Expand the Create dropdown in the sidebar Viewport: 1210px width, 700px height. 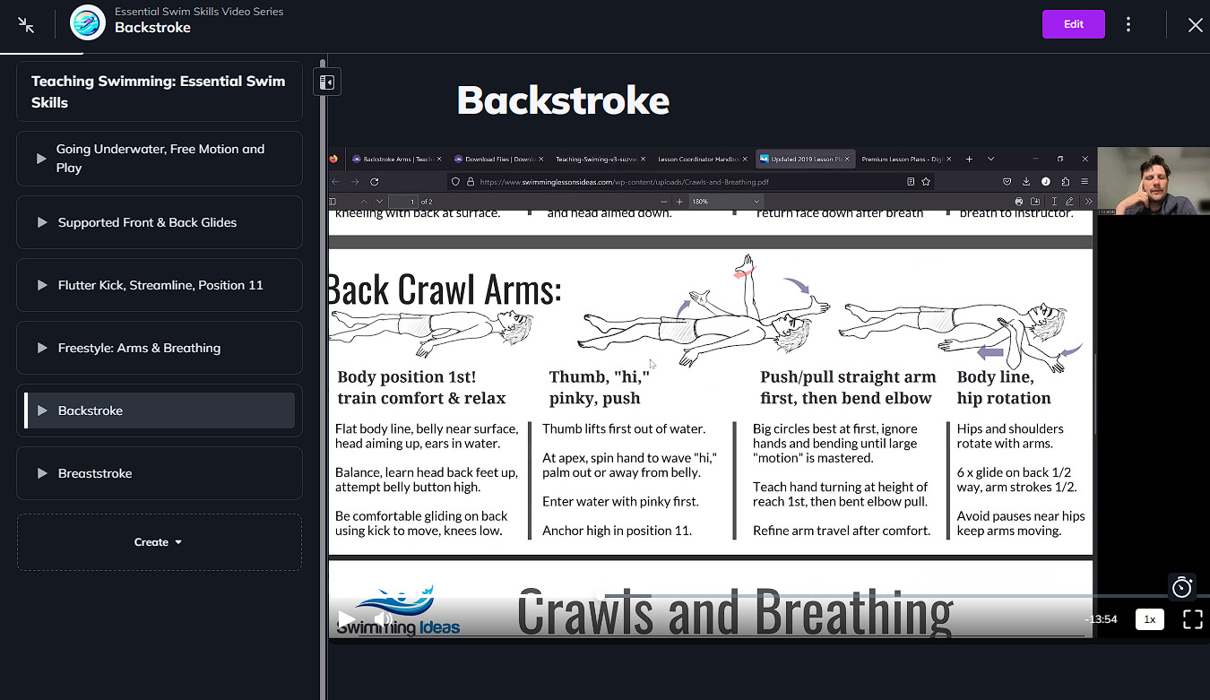click(x=159, y=541)
